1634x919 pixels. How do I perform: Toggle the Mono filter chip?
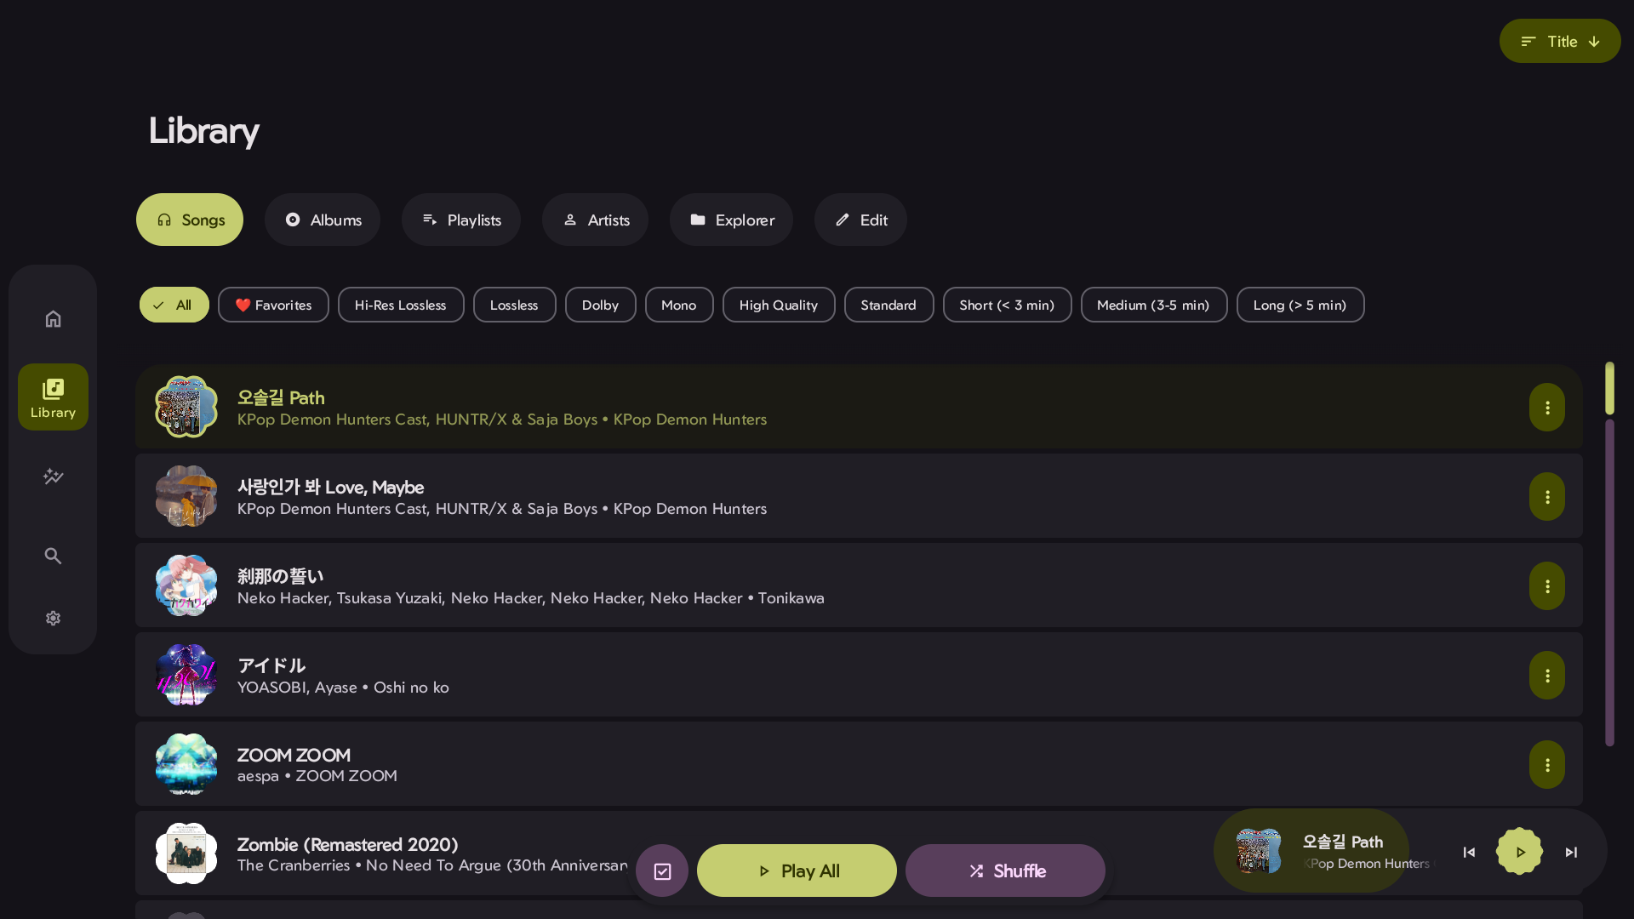point(679,305)
